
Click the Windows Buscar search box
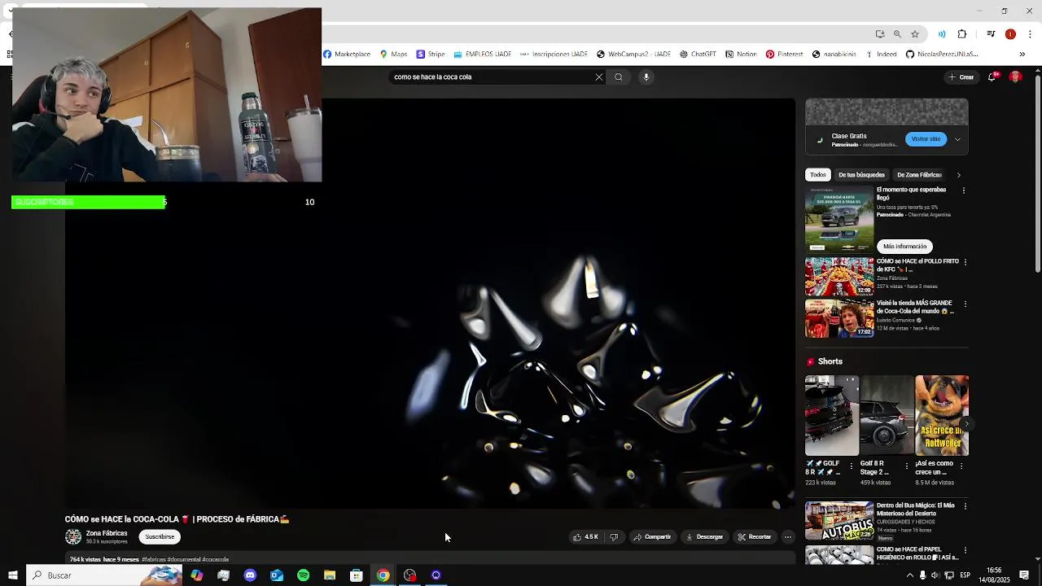tap(103, 575)
